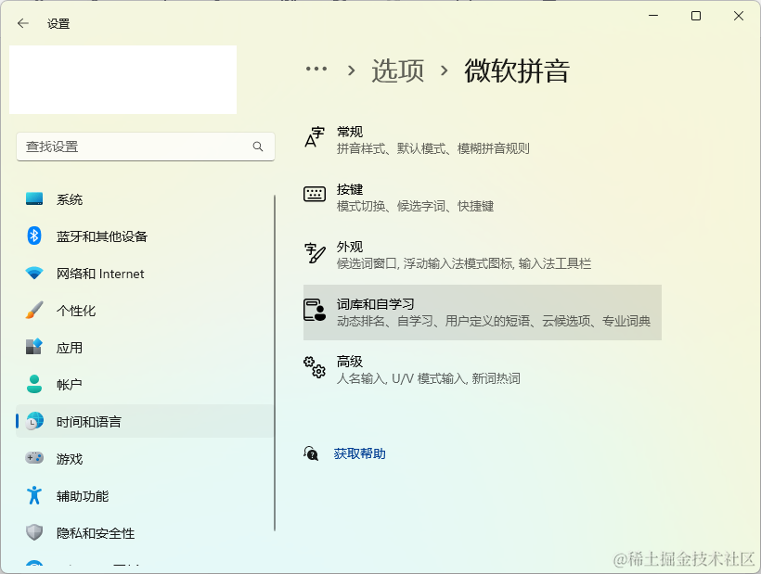
Task: Navigate to 选项 in the breadcrumb
Action: (x=397, y=69)
